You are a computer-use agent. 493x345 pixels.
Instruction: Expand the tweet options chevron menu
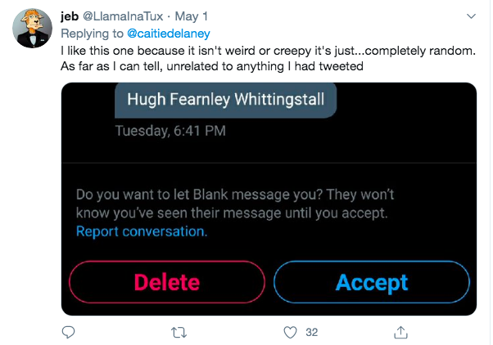471,16
